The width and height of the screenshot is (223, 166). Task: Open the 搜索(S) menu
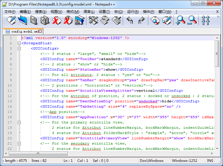point(41,12)
